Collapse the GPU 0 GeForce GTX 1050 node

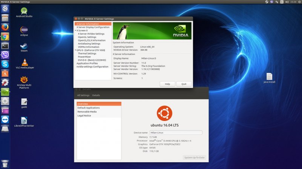click(x=75, y=50)
